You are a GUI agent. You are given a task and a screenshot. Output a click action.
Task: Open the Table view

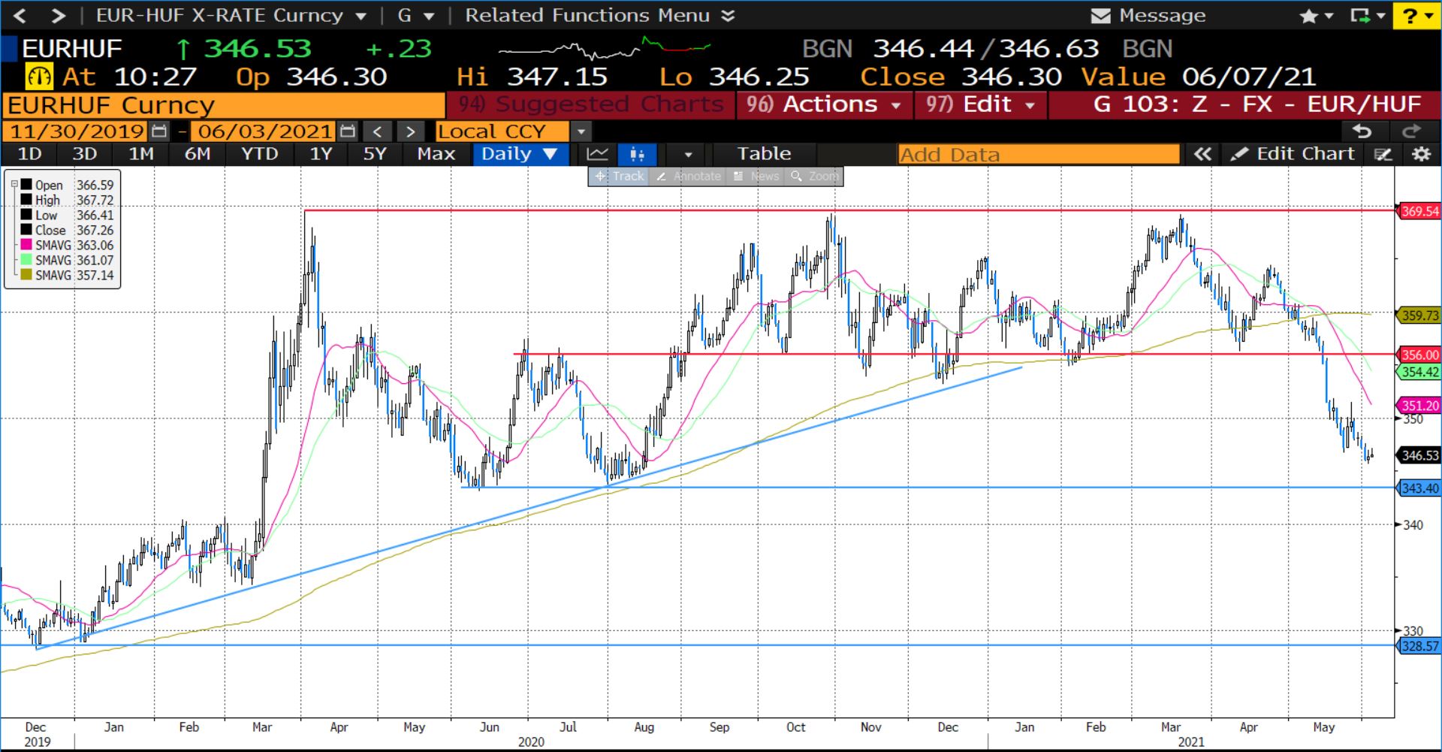click(x=764, y=154)
